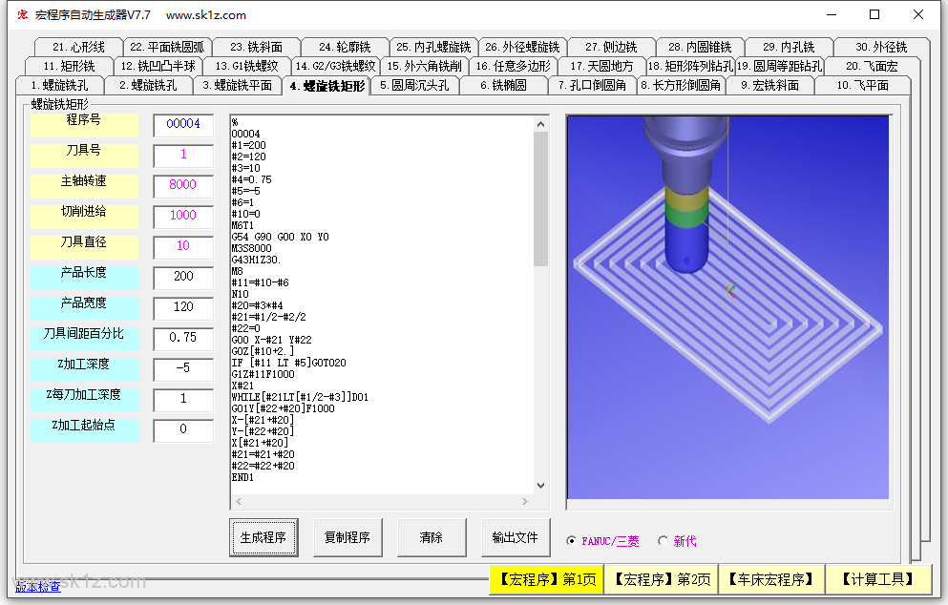The height and width of the screenshot is (605, 948).
Task: Switch to the 18. 矩形阵列钻孔 tab
Action: coord(690,66)
